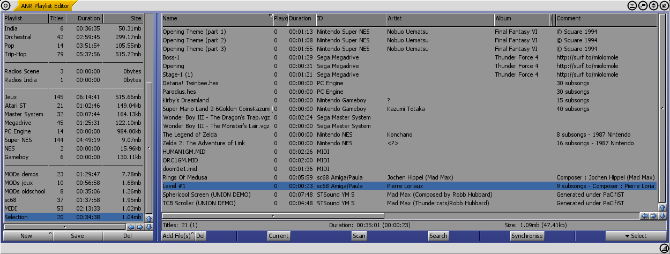The width and height of the screenshot is (670, 254).
Task: Sort by the Playlist column header
Action: click(26, 18)
